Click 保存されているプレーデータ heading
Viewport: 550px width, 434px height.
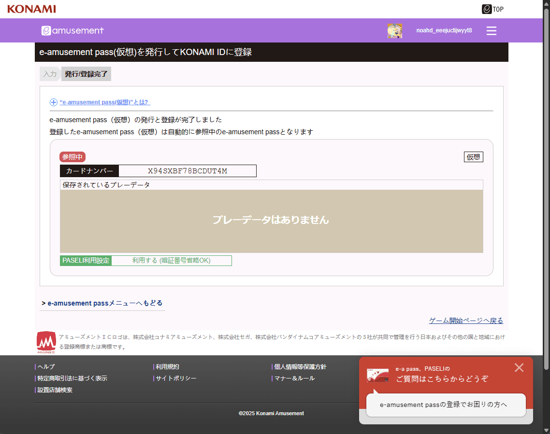(x=106, y=184)
